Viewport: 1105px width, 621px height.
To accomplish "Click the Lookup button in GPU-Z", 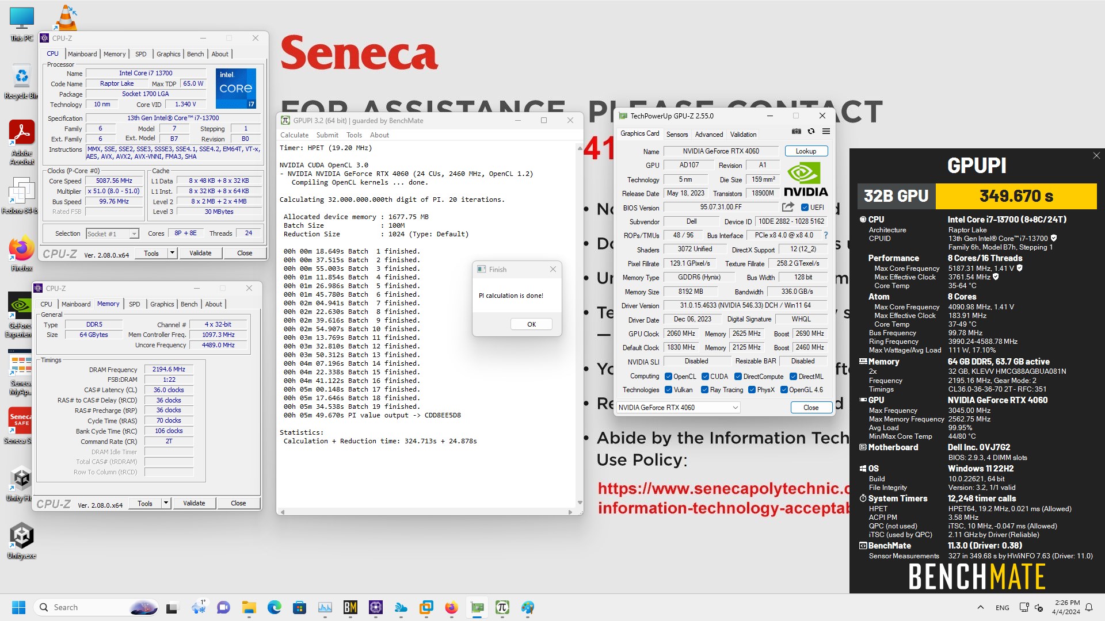I will [x=806, y=151].
